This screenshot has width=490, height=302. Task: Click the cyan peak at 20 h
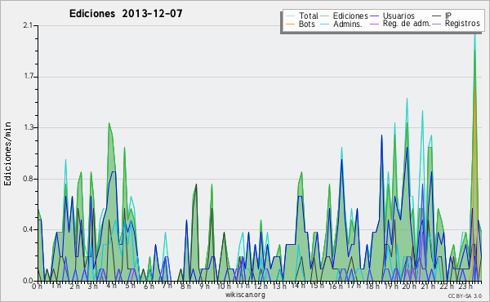point(407,100)
